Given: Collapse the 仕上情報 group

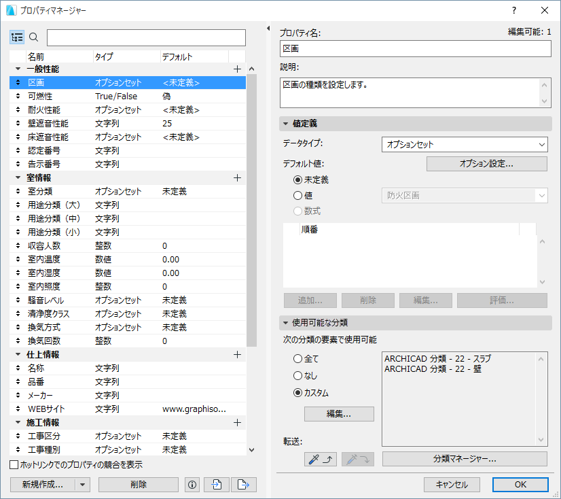Looking at the screenshot, I should point(18,354).
